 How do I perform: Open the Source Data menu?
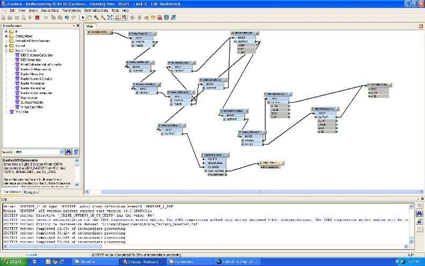click(49, 11)
